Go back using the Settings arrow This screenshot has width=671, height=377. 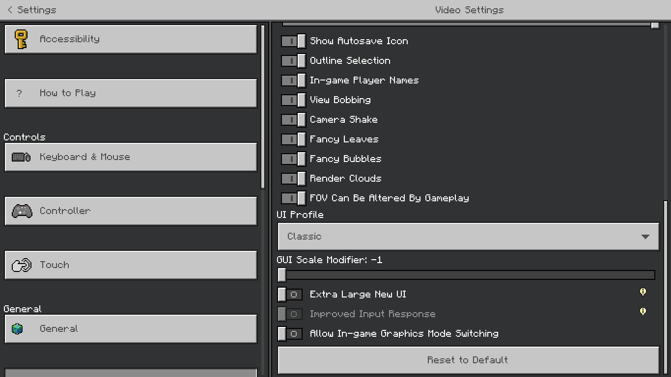point(10,10)
